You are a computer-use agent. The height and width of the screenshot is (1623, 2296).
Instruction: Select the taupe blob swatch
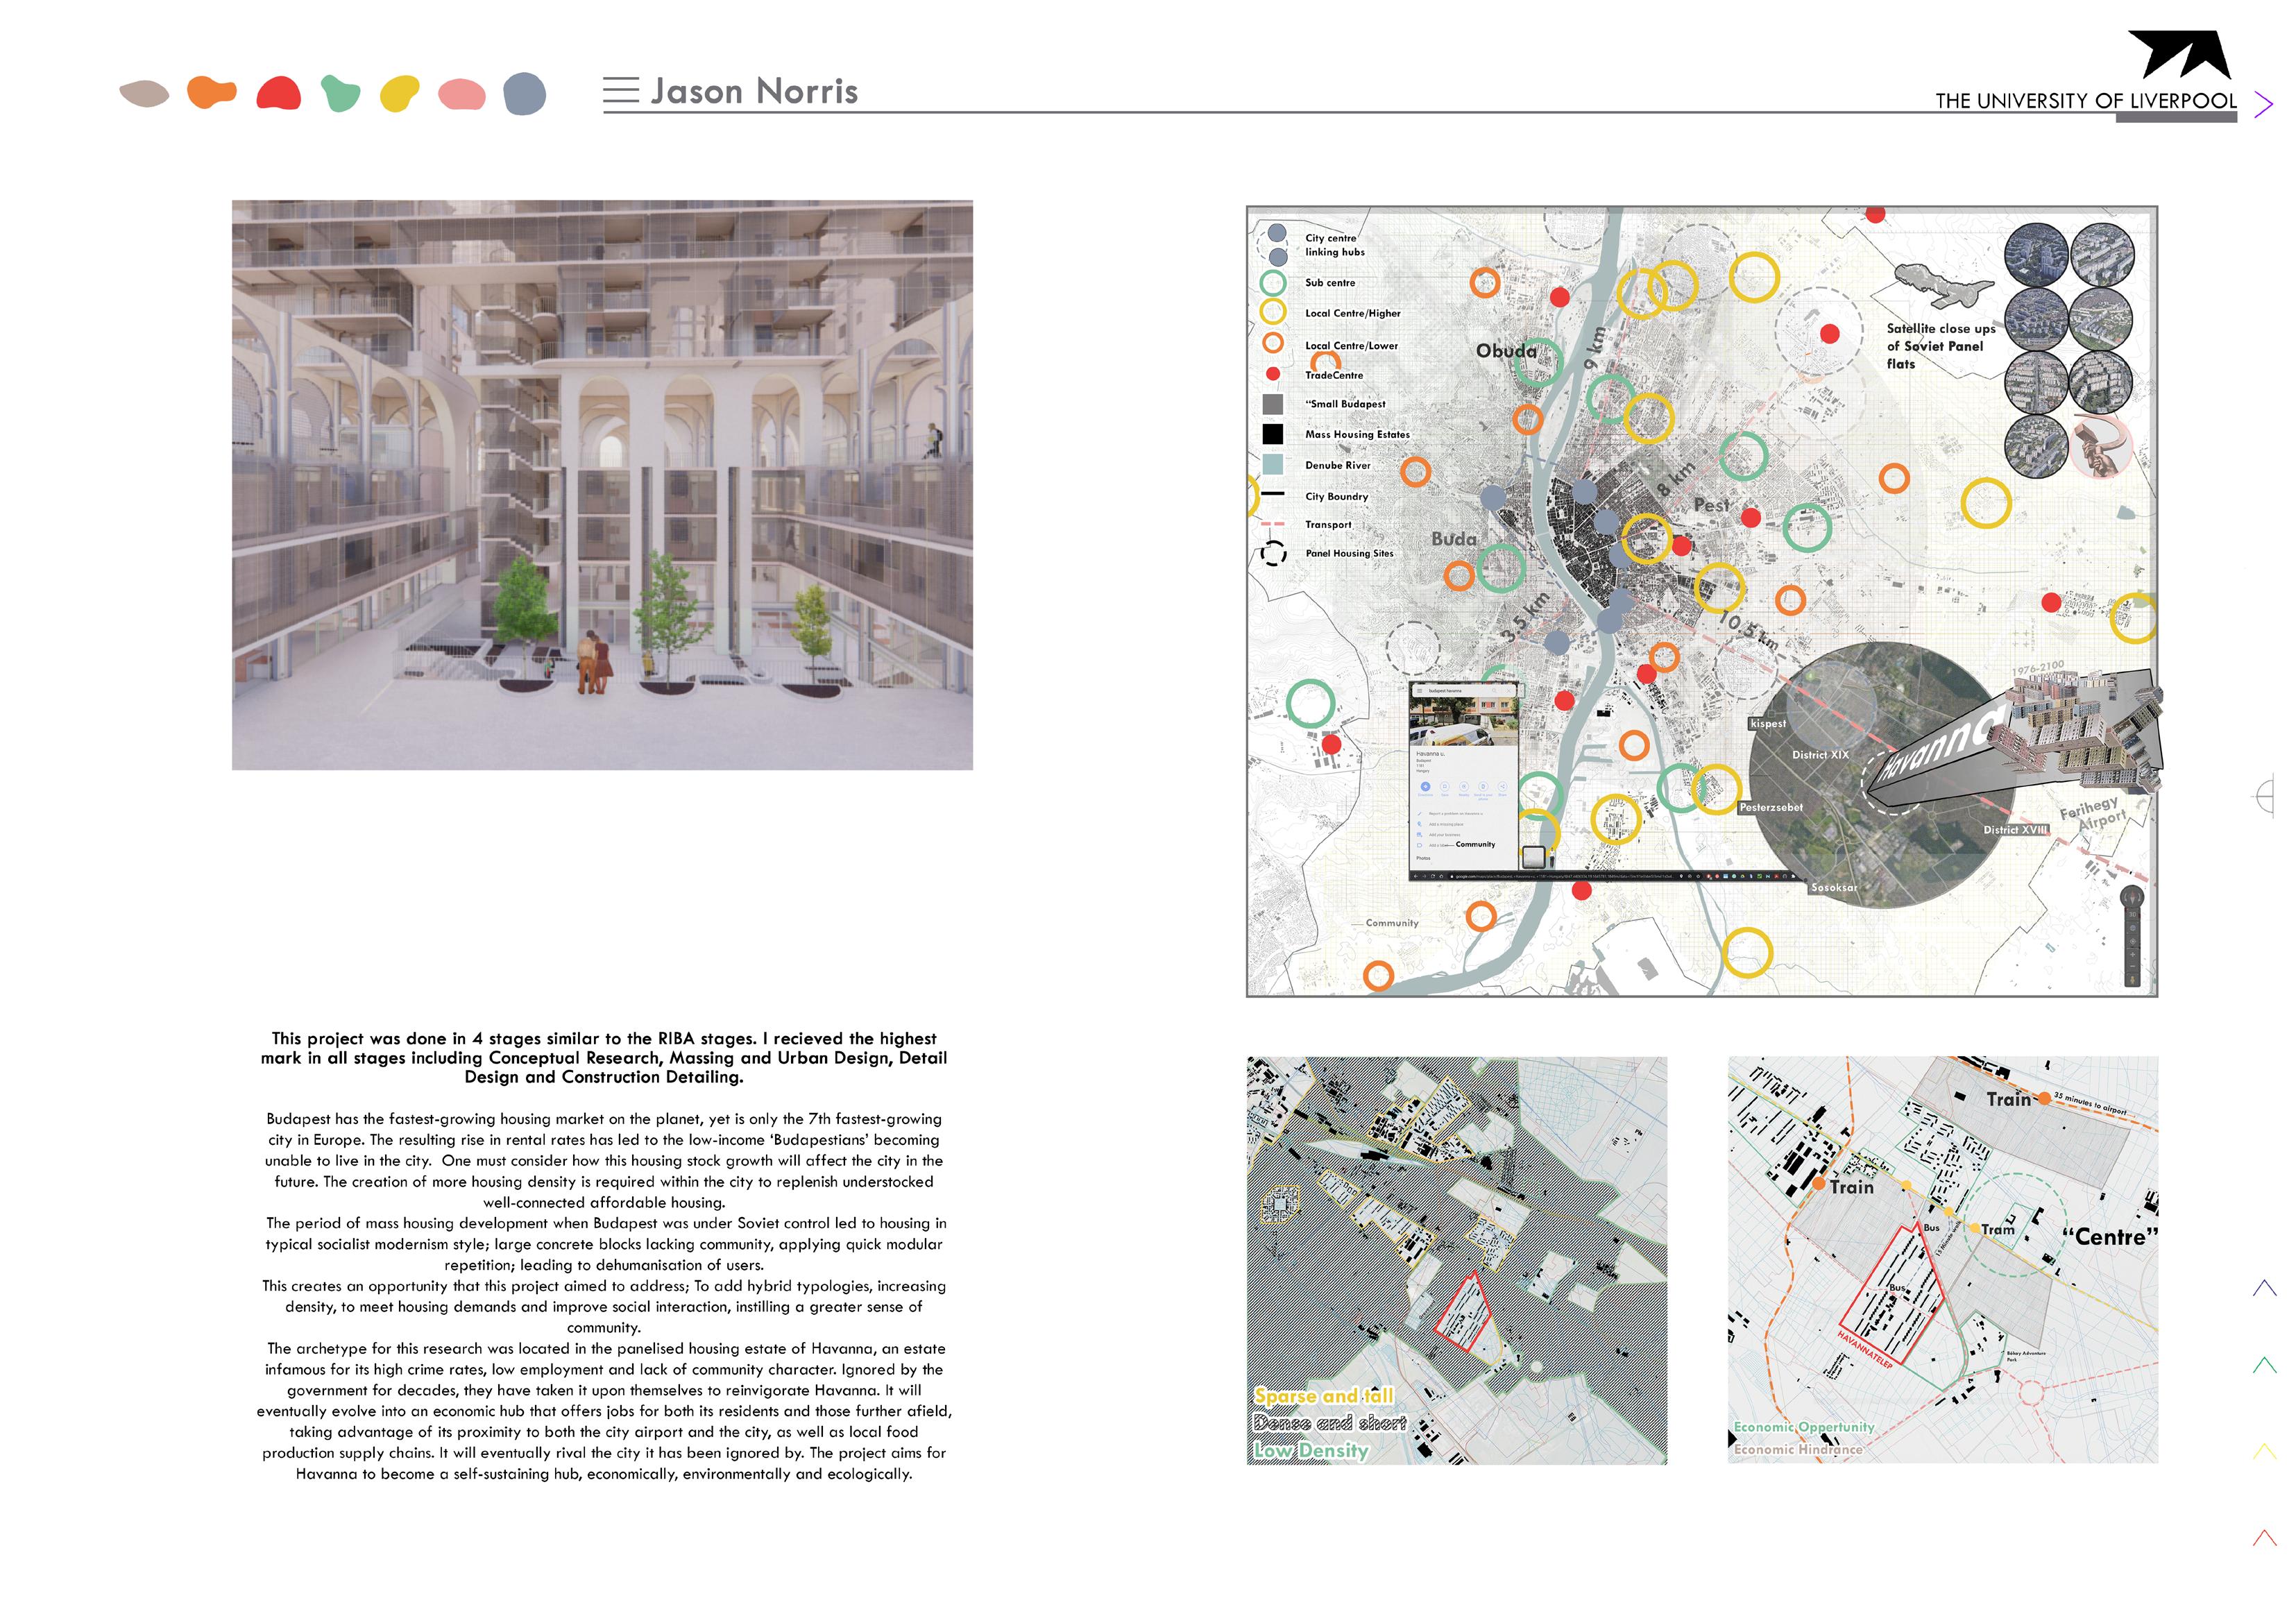(144, 94)
